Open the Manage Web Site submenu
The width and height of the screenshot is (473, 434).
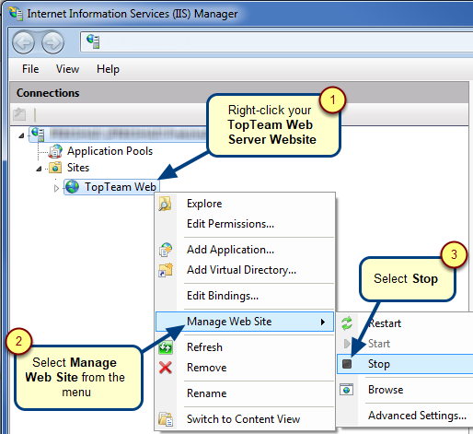(x=245, y=322)
